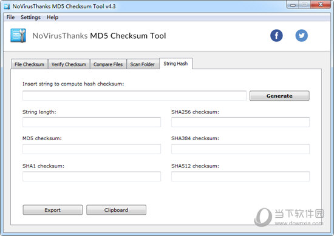Open the Settings menu
This screenshot has width=334, height=236.
[x=30, y=17]
